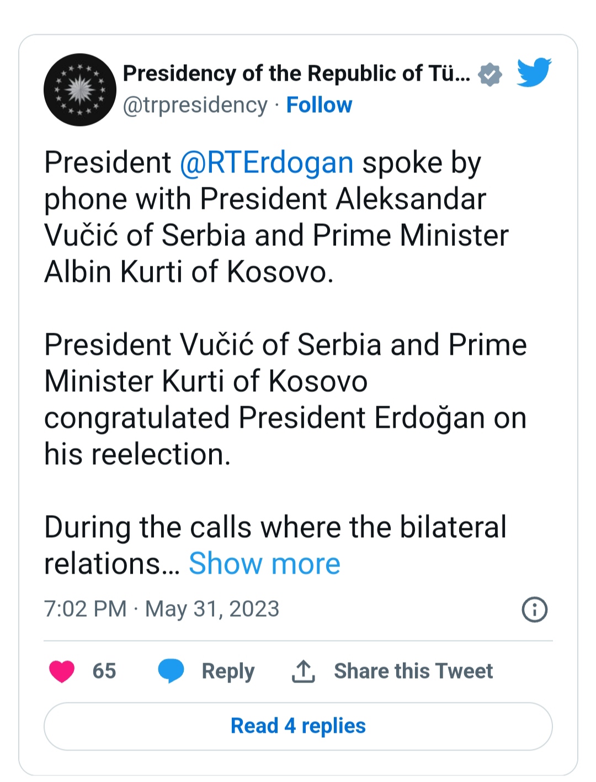Click Share this Tweet text
Screen dimensions: 596x782
(x=413, y=671)
